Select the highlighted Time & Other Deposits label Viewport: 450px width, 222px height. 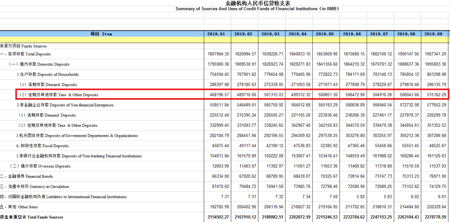pos(59,95)
